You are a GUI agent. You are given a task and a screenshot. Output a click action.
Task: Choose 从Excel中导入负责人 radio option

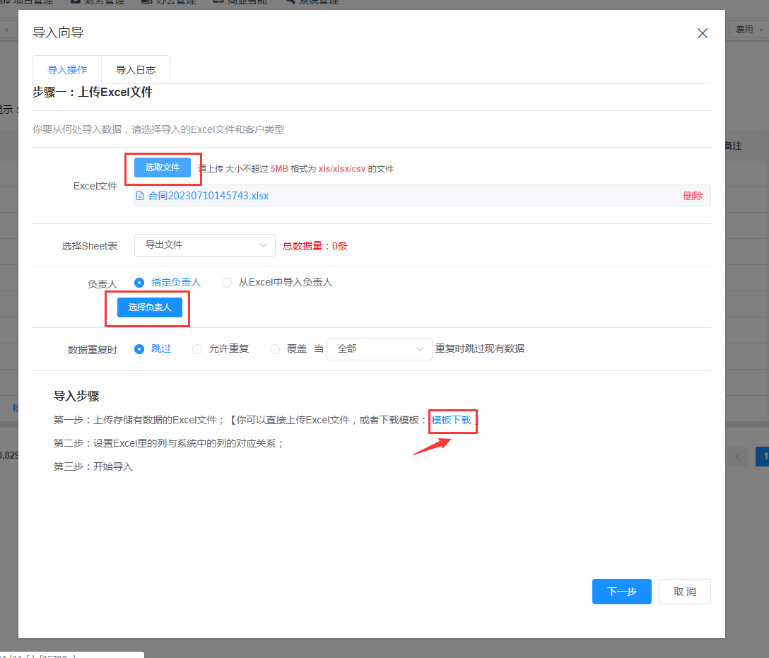coord(227,283)
